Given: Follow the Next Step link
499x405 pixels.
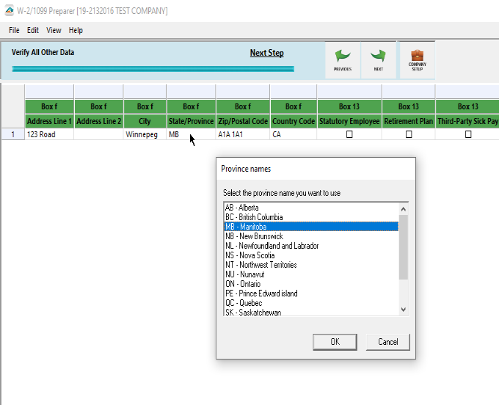Looking at the screenshot, I should pyautogui.click(x=266, y=53).
